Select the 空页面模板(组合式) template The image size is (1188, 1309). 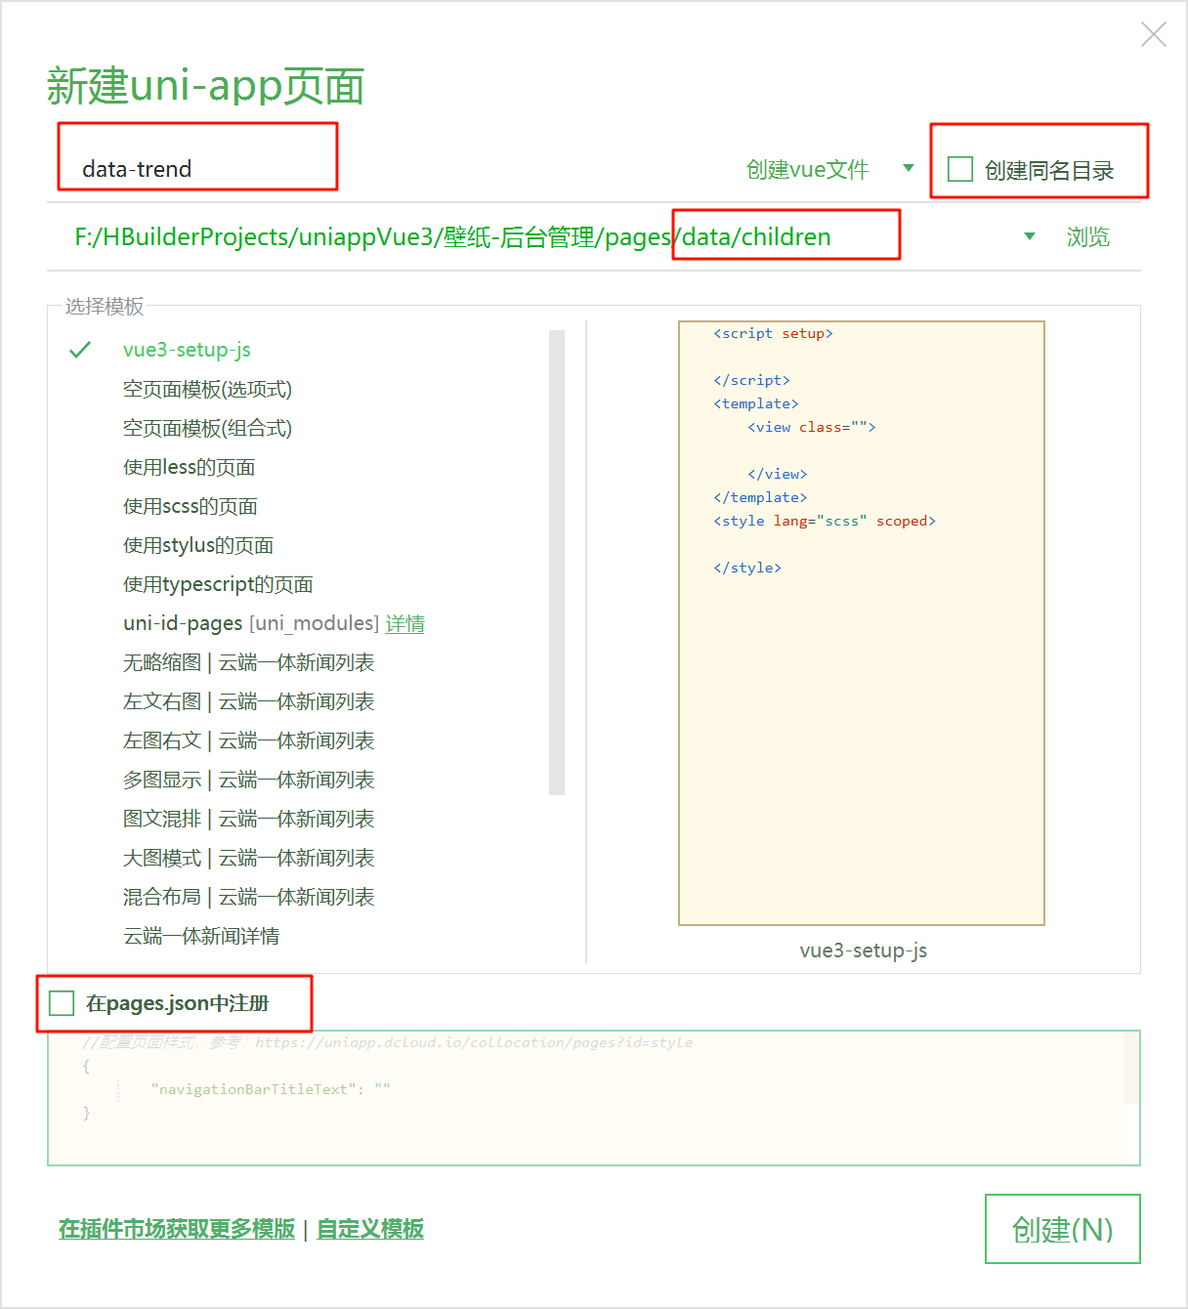pos(207,428)
